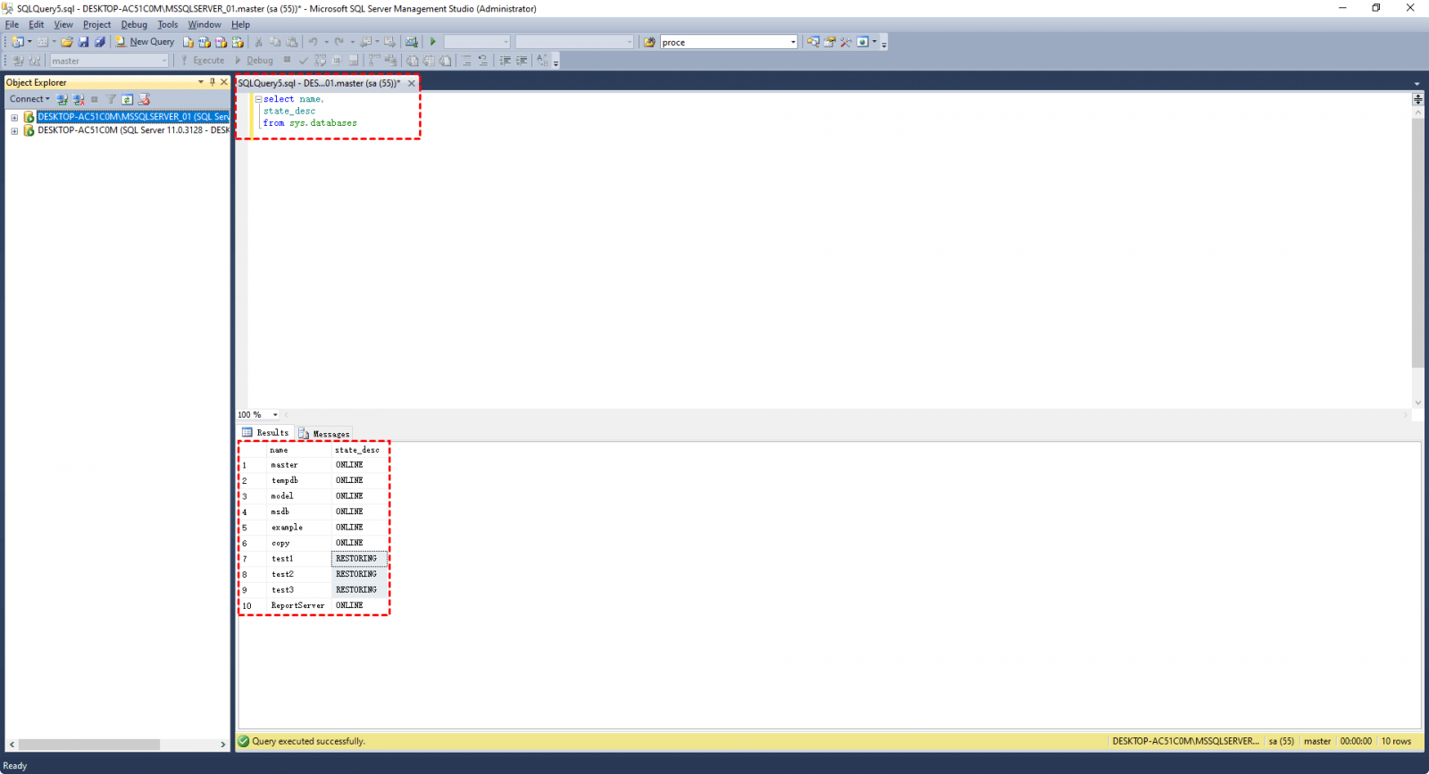Open the Debug menu

(x=134, y=25)
